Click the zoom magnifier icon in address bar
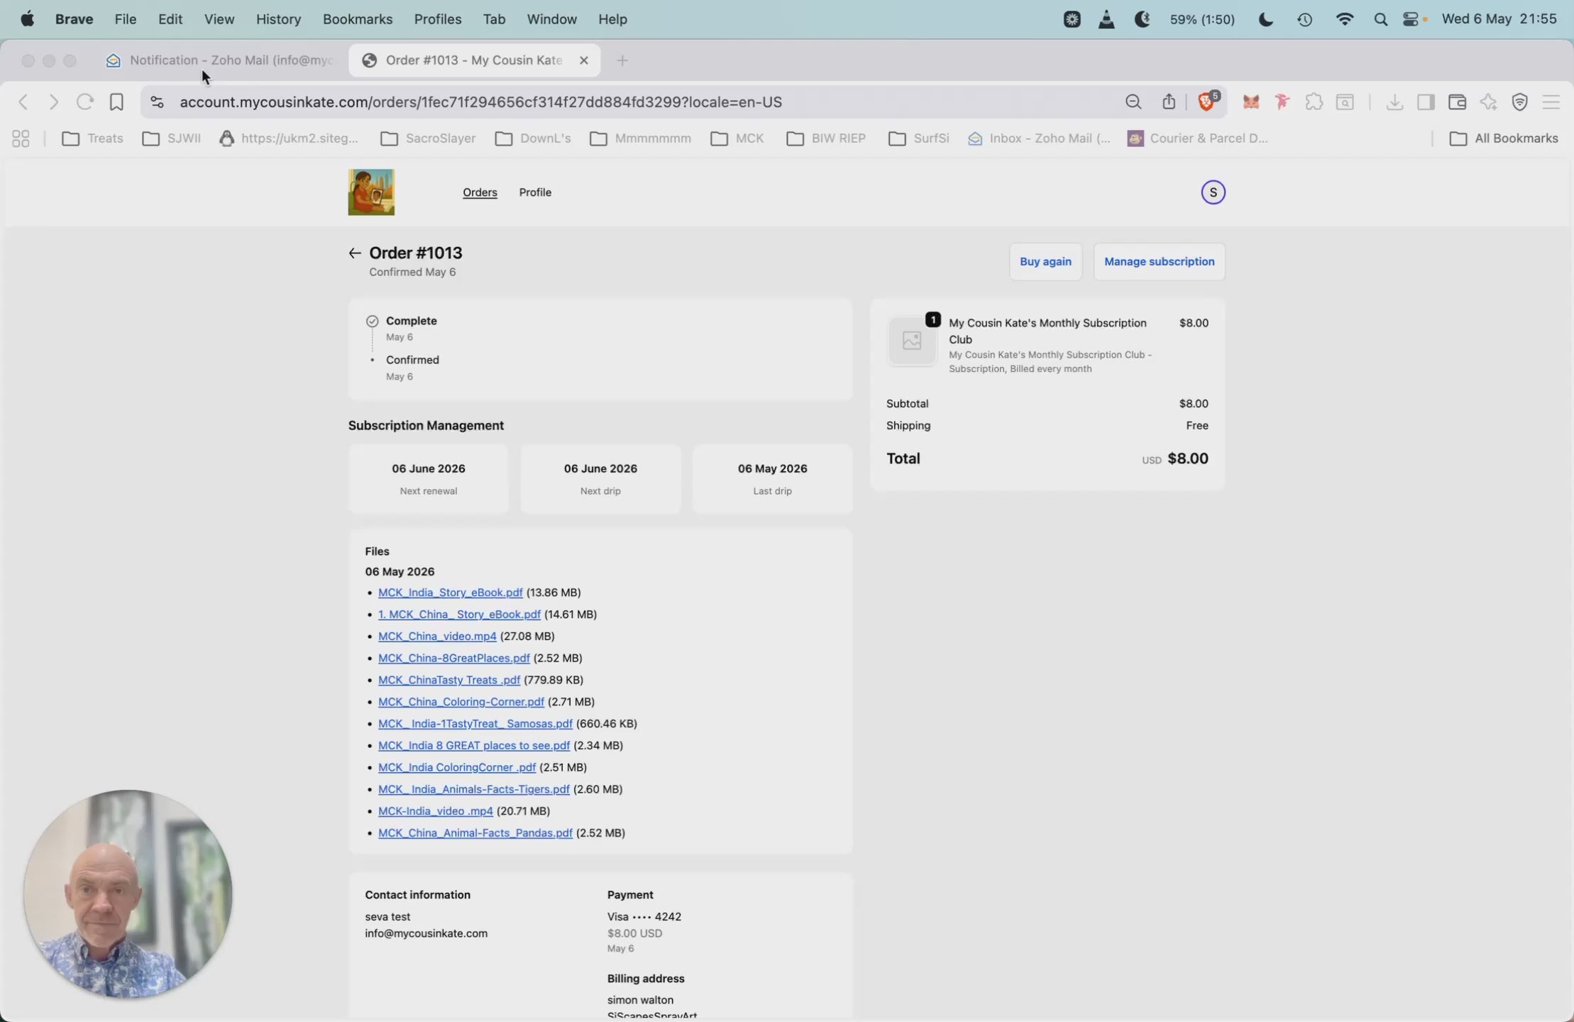The height and width of the screenshot is (1022, 1574). [1133, 102]
